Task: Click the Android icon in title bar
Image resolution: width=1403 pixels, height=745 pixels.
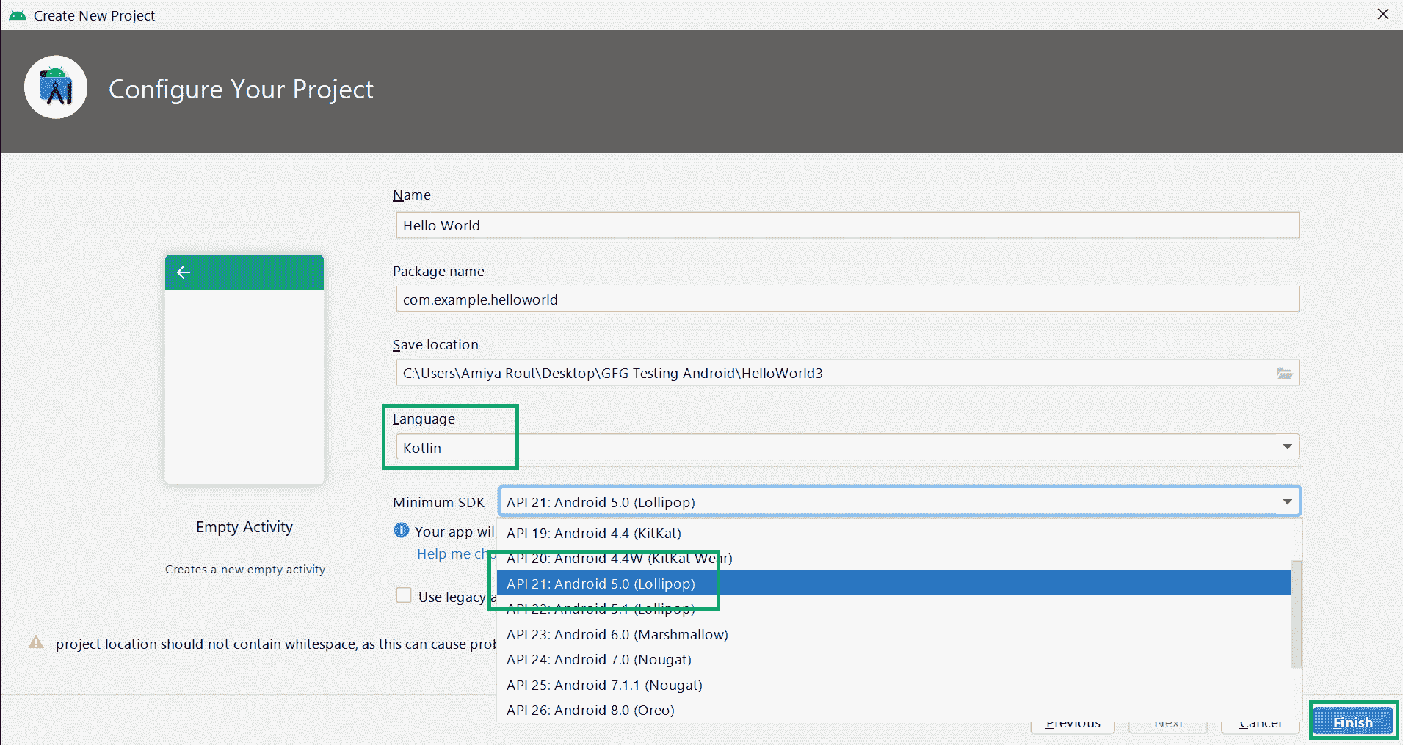Action: 18,15
